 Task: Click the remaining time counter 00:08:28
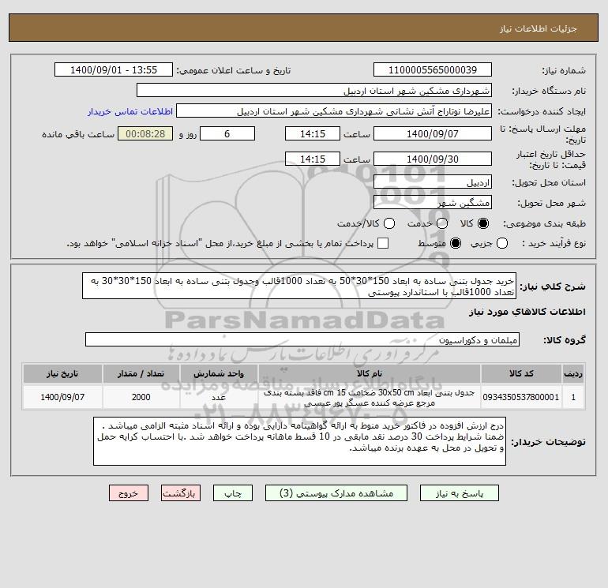(x=145, y=133)
